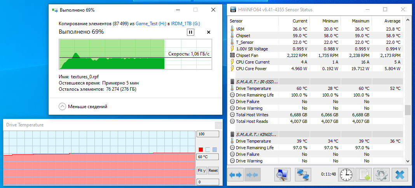Select the Drive Remaining Life row showing 100.0 %

pos(316,95)
